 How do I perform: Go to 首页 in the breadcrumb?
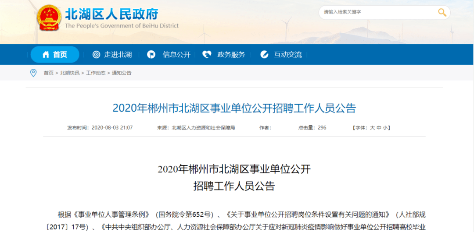[x=49, y=73]
